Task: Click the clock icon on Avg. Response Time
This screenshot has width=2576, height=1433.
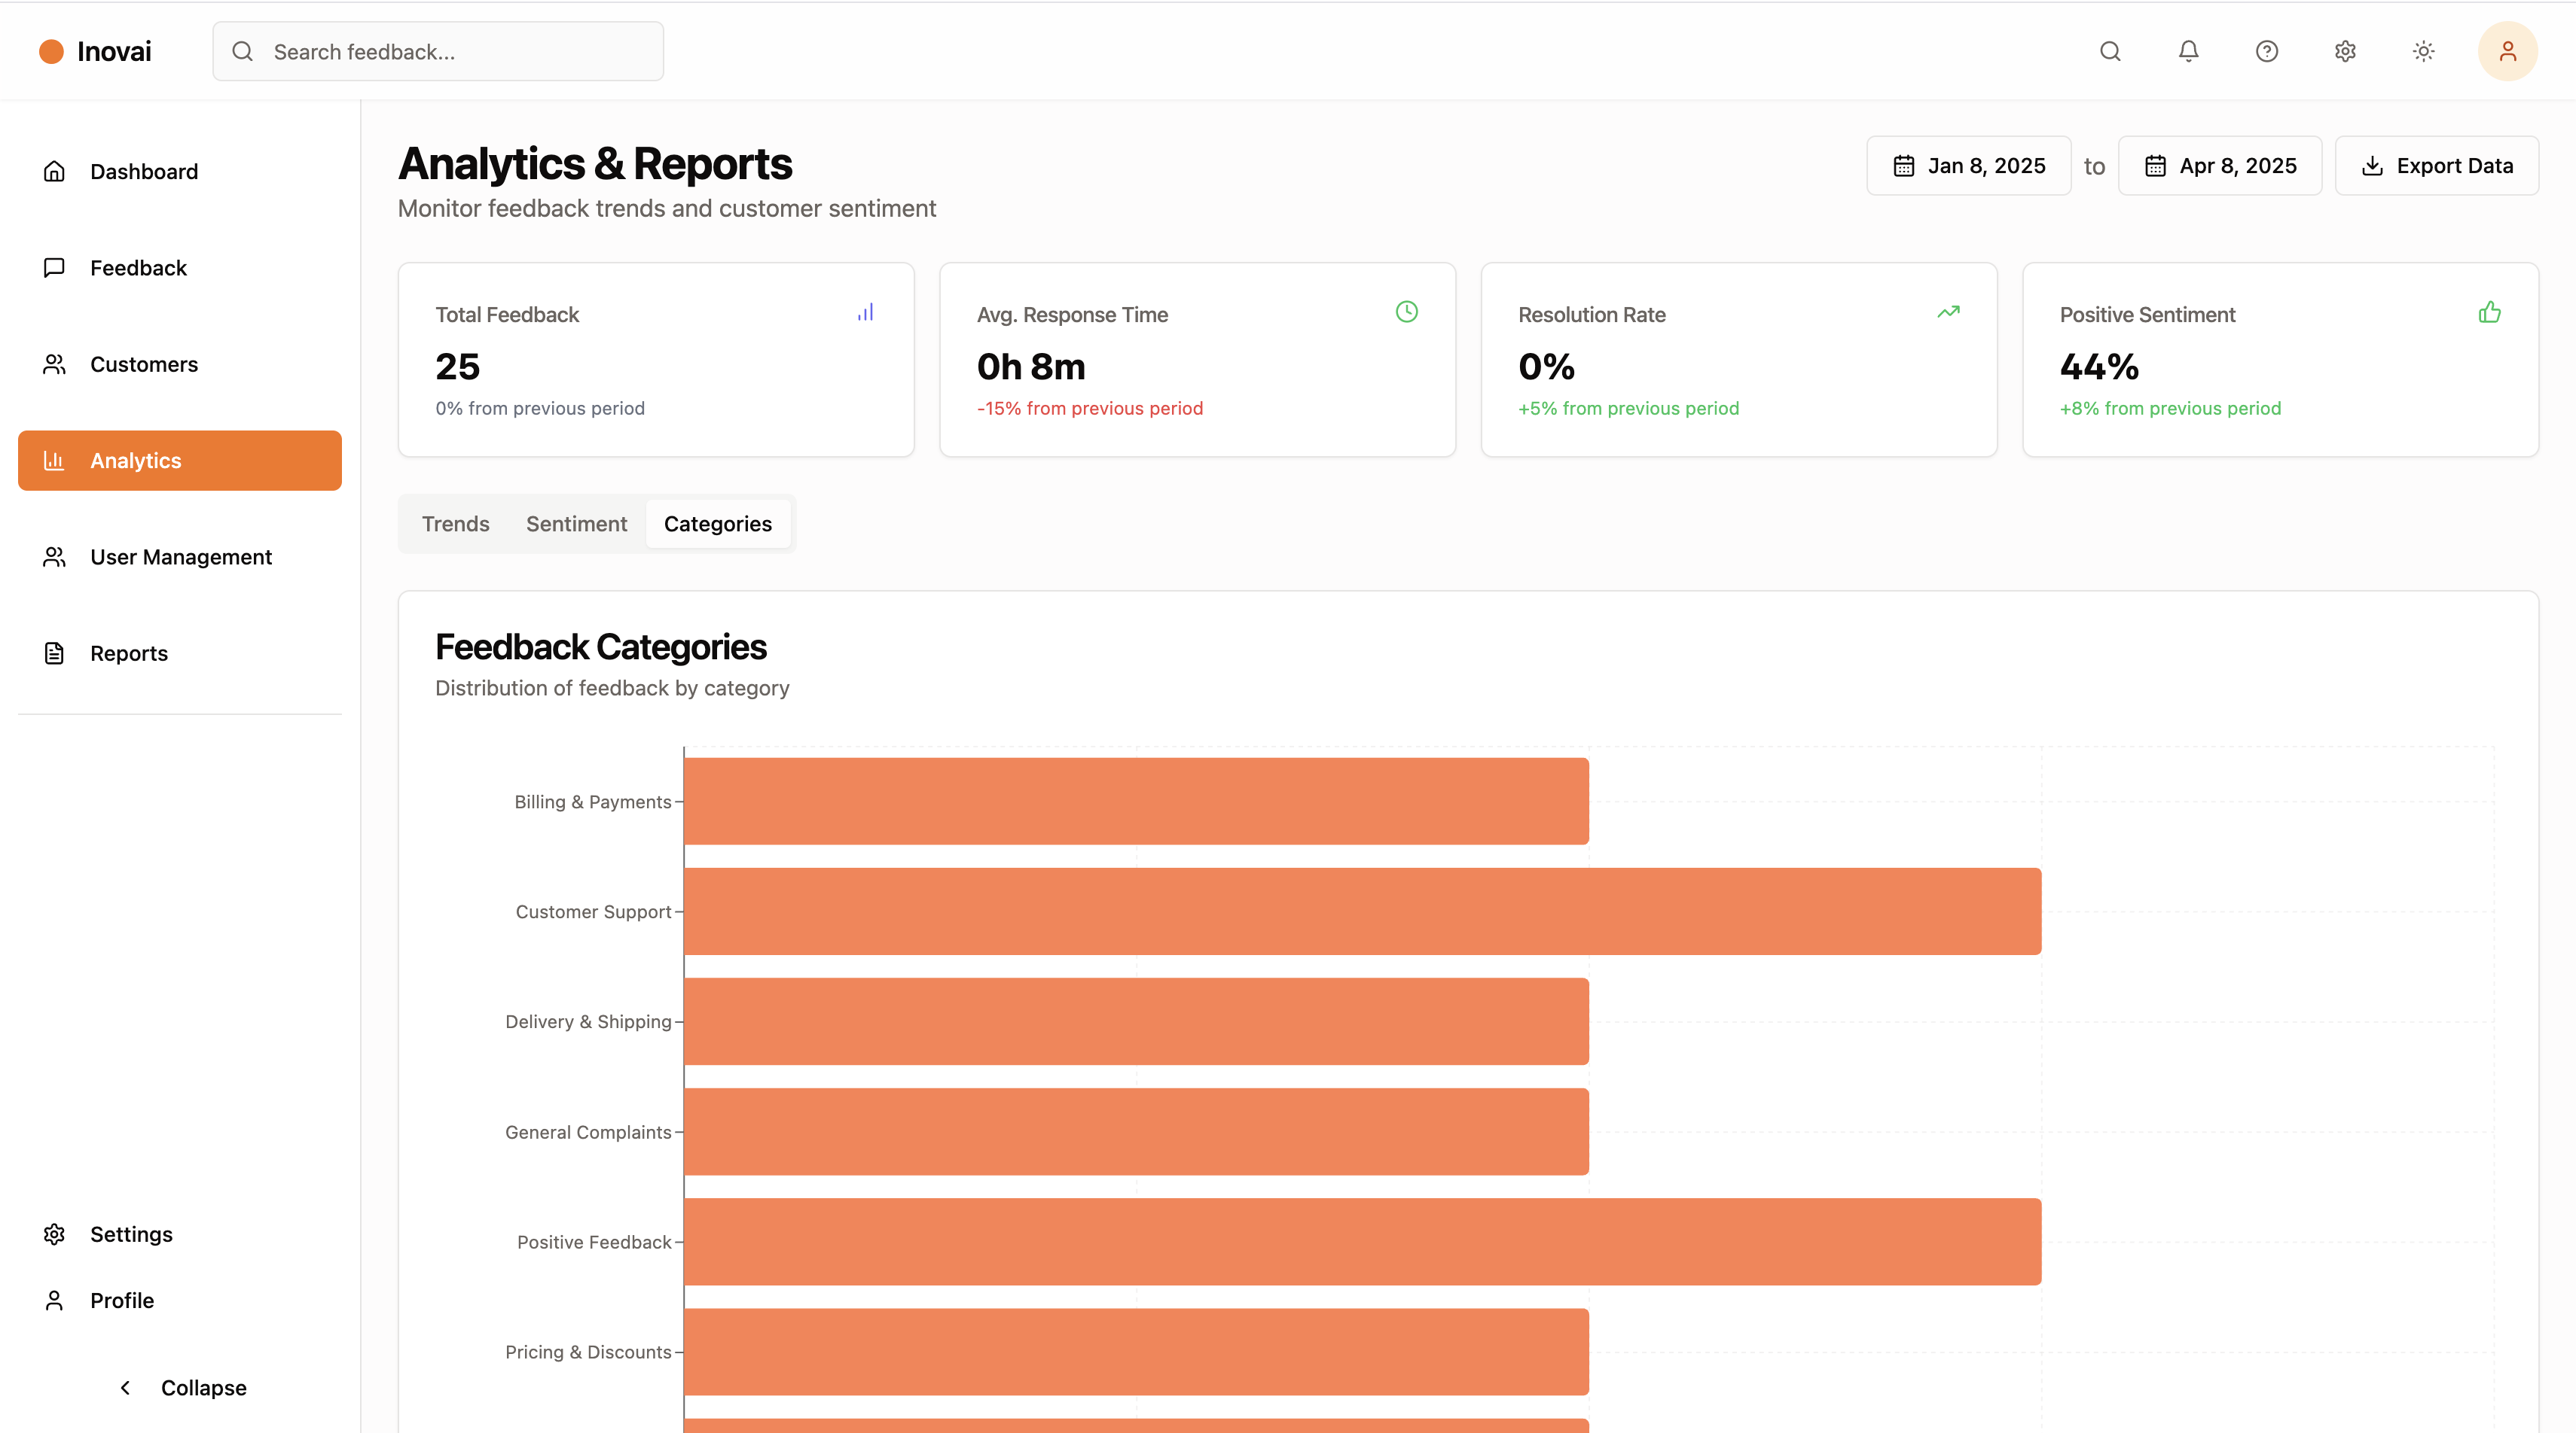Action: [x=1406, y=312]
